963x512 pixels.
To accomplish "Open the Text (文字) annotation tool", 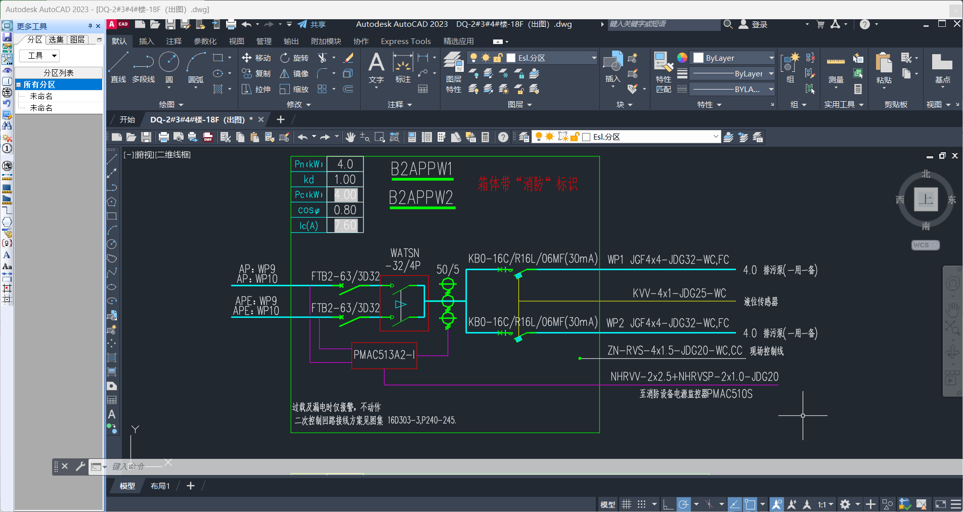I will [376, 68].
